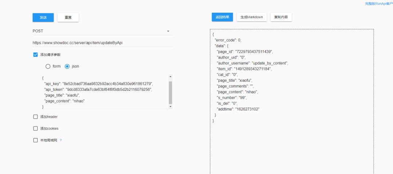Click the 发送 send button
This screenshot has height=174, width=393.
(43, 17)
